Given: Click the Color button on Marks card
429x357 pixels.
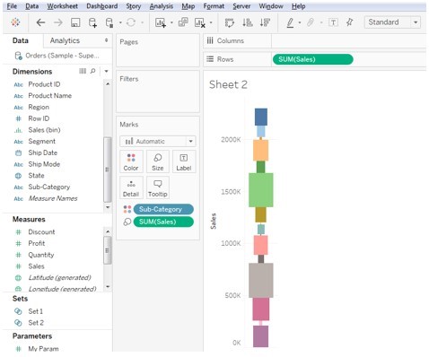Looking at the screenshot, I should click(x=131, y=161).
